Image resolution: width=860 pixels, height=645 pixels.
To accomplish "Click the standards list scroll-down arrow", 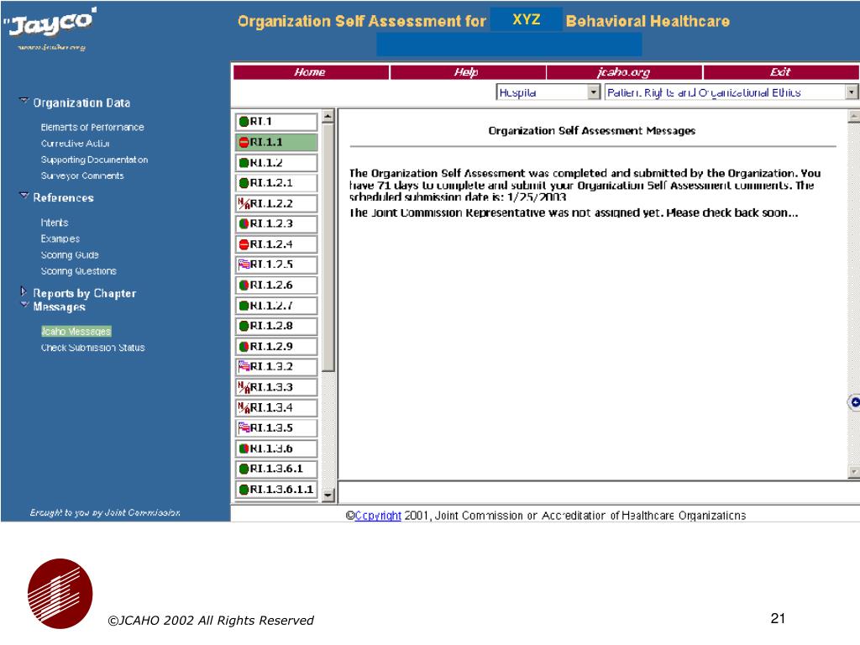I will 328,495.
